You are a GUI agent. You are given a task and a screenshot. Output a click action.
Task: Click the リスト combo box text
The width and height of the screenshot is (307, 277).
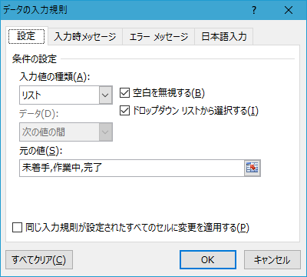coord(59,95)
